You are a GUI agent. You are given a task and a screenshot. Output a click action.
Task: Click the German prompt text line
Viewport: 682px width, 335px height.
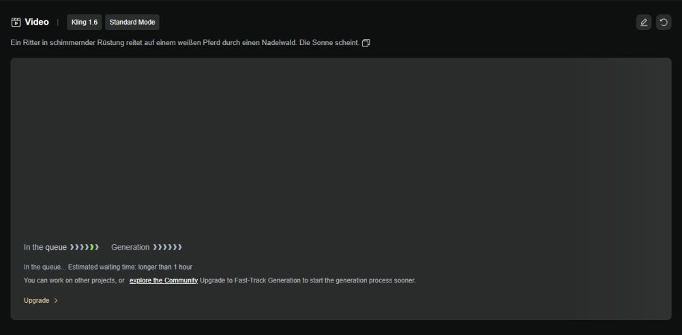pos(184,43)
